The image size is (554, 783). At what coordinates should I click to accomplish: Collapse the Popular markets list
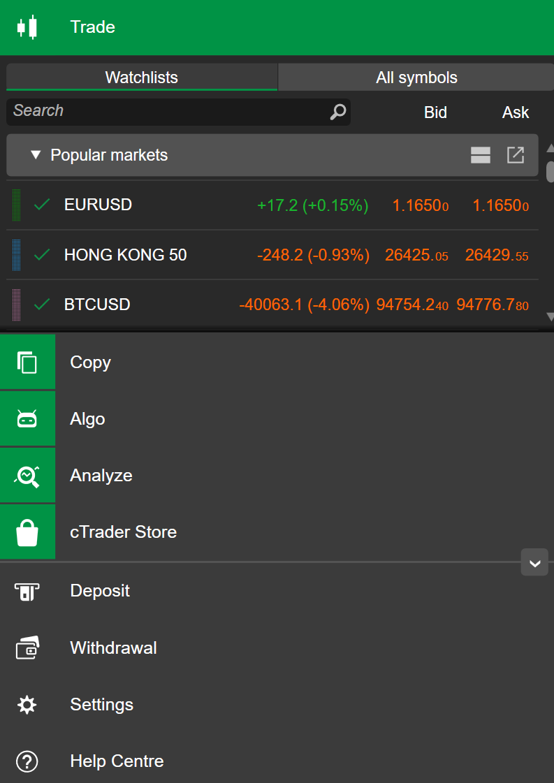point(36,155)
